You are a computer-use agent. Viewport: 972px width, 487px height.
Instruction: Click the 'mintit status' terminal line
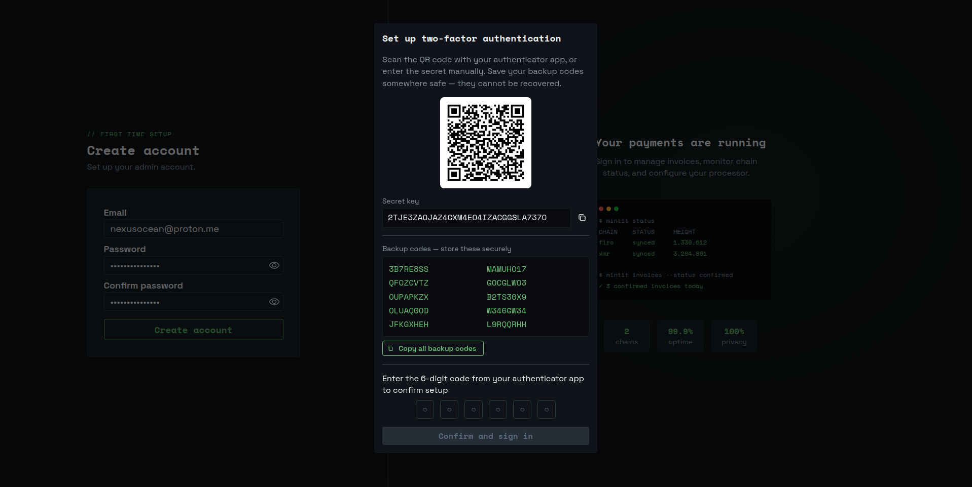click(x=627, y=221)
